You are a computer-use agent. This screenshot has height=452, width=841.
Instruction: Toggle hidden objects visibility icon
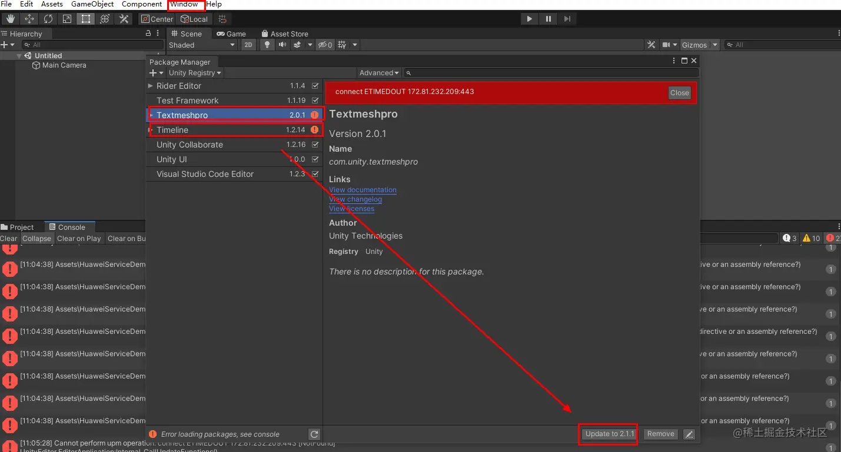point(325,45)
